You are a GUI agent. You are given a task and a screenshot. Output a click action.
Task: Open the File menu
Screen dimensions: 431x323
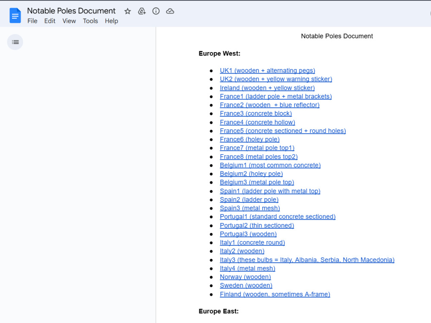pos(32,21)
